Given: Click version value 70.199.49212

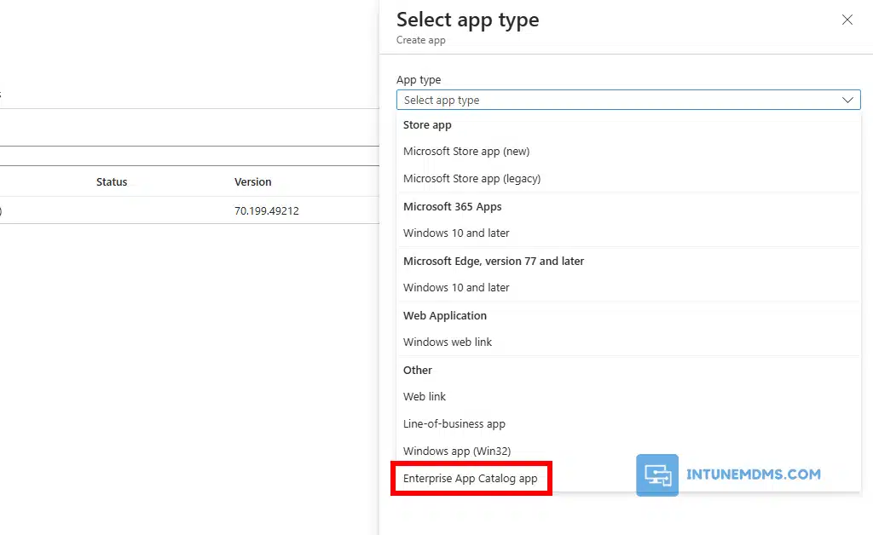Looking at the screenshot, I should click(x=267, y=210).
